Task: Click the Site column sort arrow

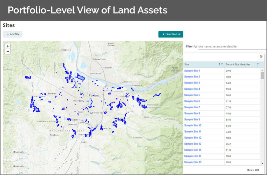Action: [x=219, y=64]
